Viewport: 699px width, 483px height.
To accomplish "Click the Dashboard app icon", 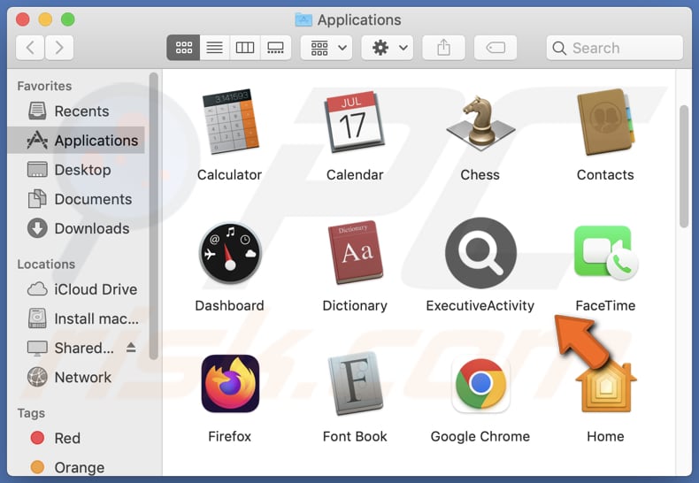I will [x=230, y=253].
